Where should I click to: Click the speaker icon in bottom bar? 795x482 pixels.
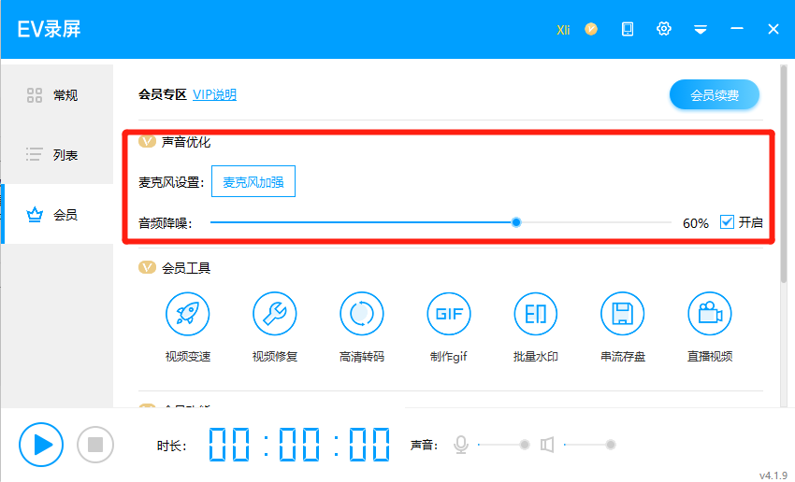(x=548, y=445)
